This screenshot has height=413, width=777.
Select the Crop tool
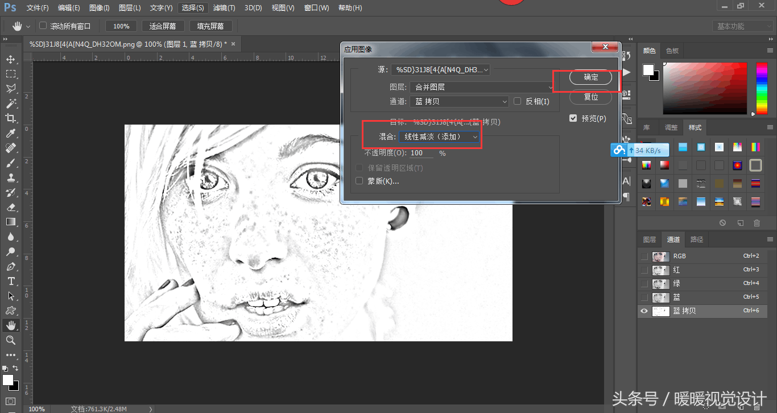coord(11,118)
